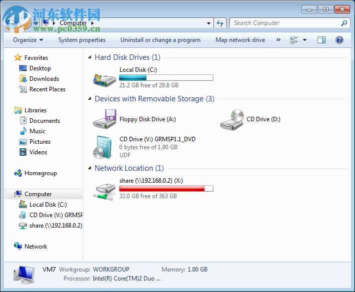Viewport: 355px width, 292px height.
Task: Select the Videos library label
Action: pyautogui.click(x=38, y=152)
